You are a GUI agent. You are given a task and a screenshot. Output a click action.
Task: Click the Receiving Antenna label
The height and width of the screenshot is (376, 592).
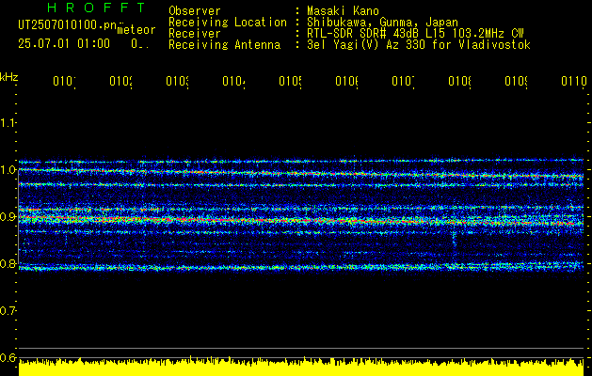click(x=225, y=45)
